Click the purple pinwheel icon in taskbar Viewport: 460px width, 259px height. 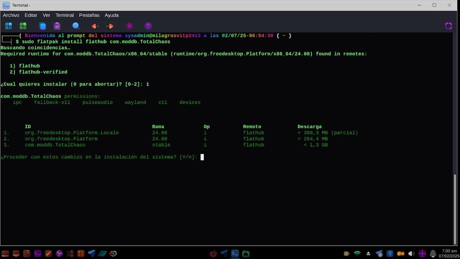[x=59, y=254]
